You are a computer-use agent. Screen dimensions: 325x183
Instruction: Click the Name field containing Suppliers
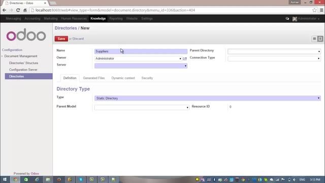[x=141, y=51]
